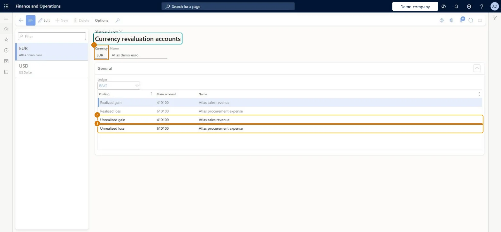Focus the Search for a page box
This screenshot has height=232, width=501.
228,6
